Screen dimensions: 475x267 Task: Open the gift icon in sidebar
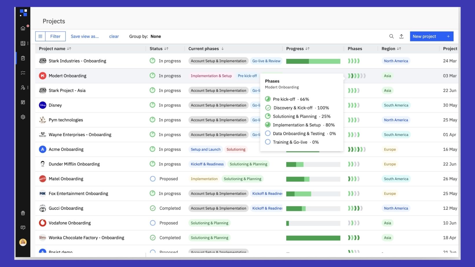[23, 213]
